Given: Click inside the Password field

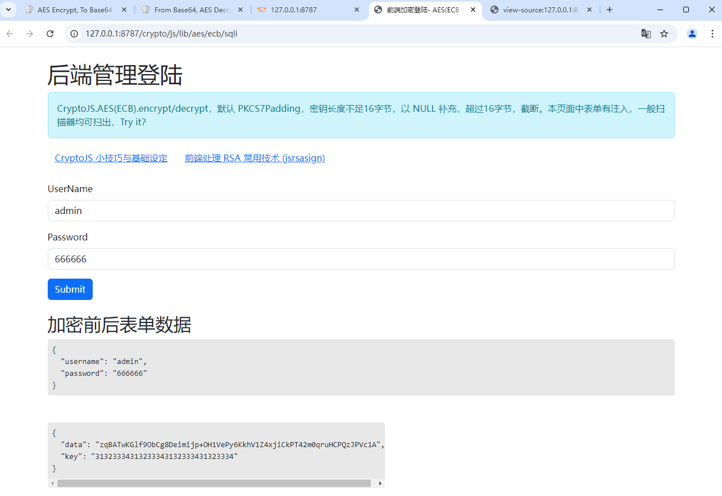Looking at the screenshot, I should click(x=361, y=258).
